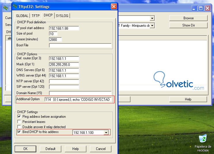Click Help button in main Tftpd32 window
This screenshot has height=154, width=214.
click(x=188, y=99)
